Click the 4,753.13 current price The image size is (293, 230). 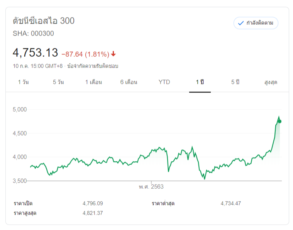tap(35, 52)
